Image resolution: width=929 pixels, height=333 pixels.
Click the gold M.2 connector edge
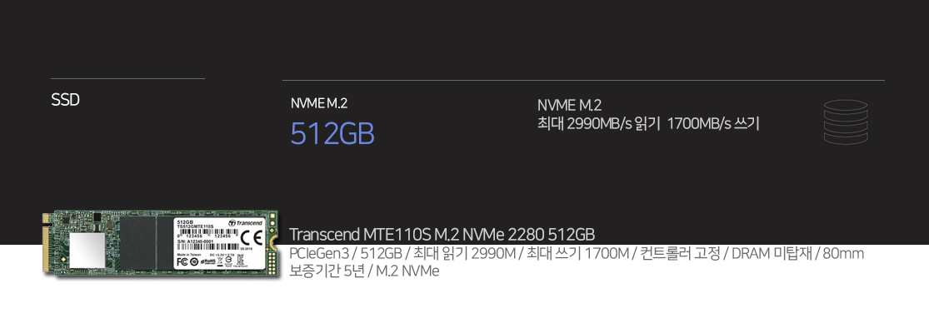[x=46, y=243]
